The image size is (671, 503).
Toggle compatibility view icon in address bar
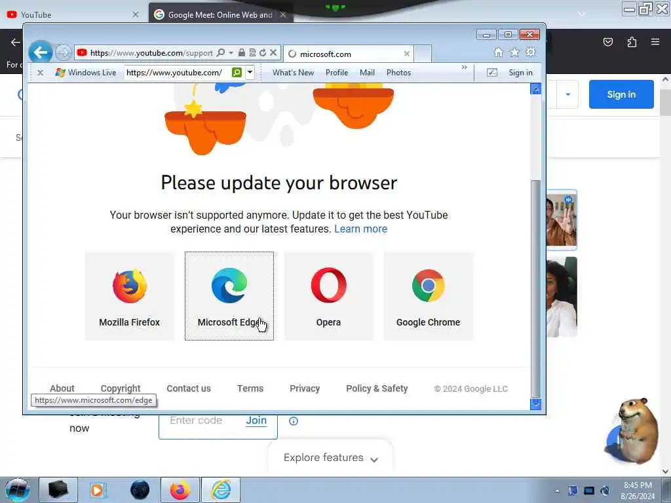[x=252, y=52]
